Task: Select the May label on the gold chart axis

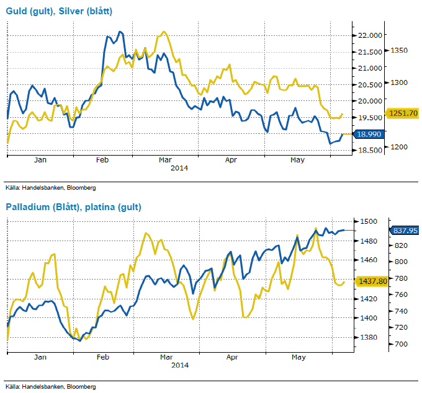Action: (x=298, y=161)
